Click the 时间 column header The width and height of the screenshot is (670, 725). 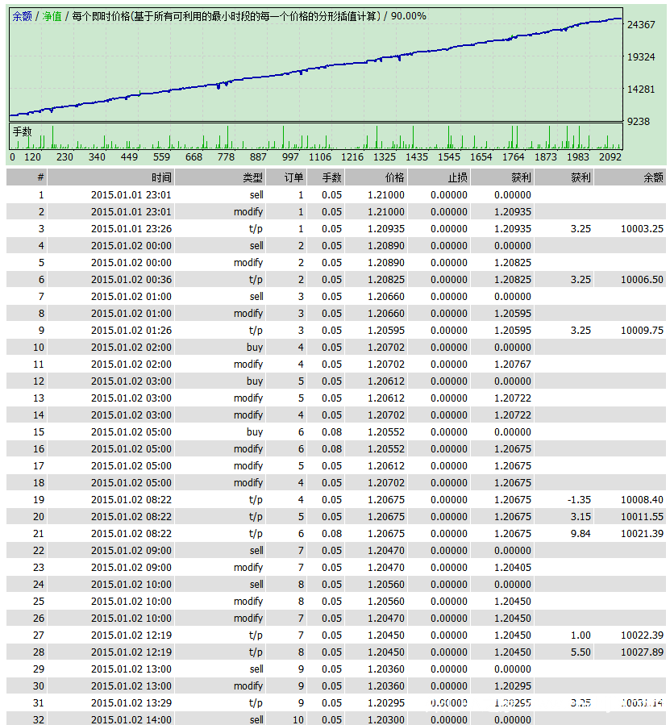click(160, 177)
